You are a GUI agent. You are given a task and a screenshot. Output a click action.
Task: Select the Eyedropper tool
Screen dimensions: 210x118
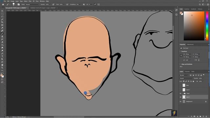[2, 28]
